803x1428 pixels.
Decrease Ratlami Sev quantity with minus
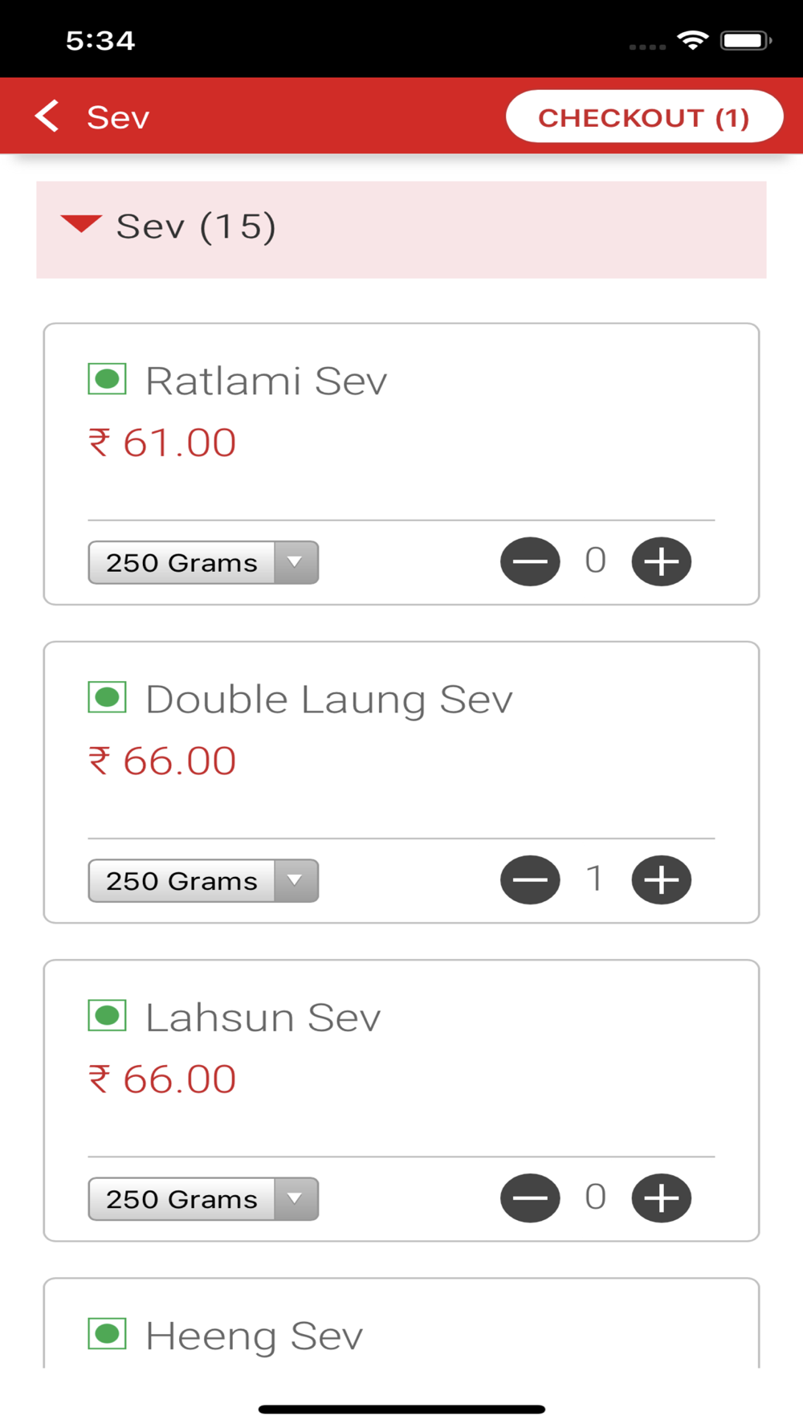click(x=530, y=561)
